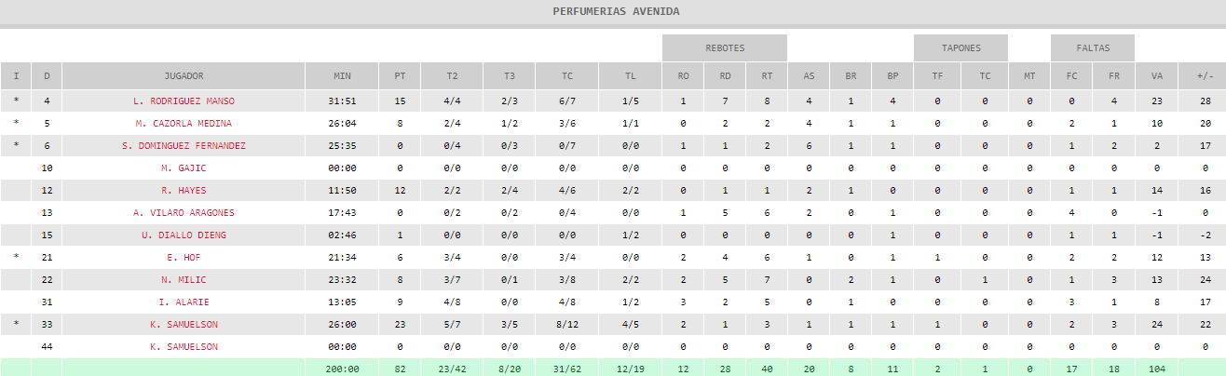1226x376 pixels.
Task: Select S. Dominguez Fernandez player link
Action: (x=184, y=145)
